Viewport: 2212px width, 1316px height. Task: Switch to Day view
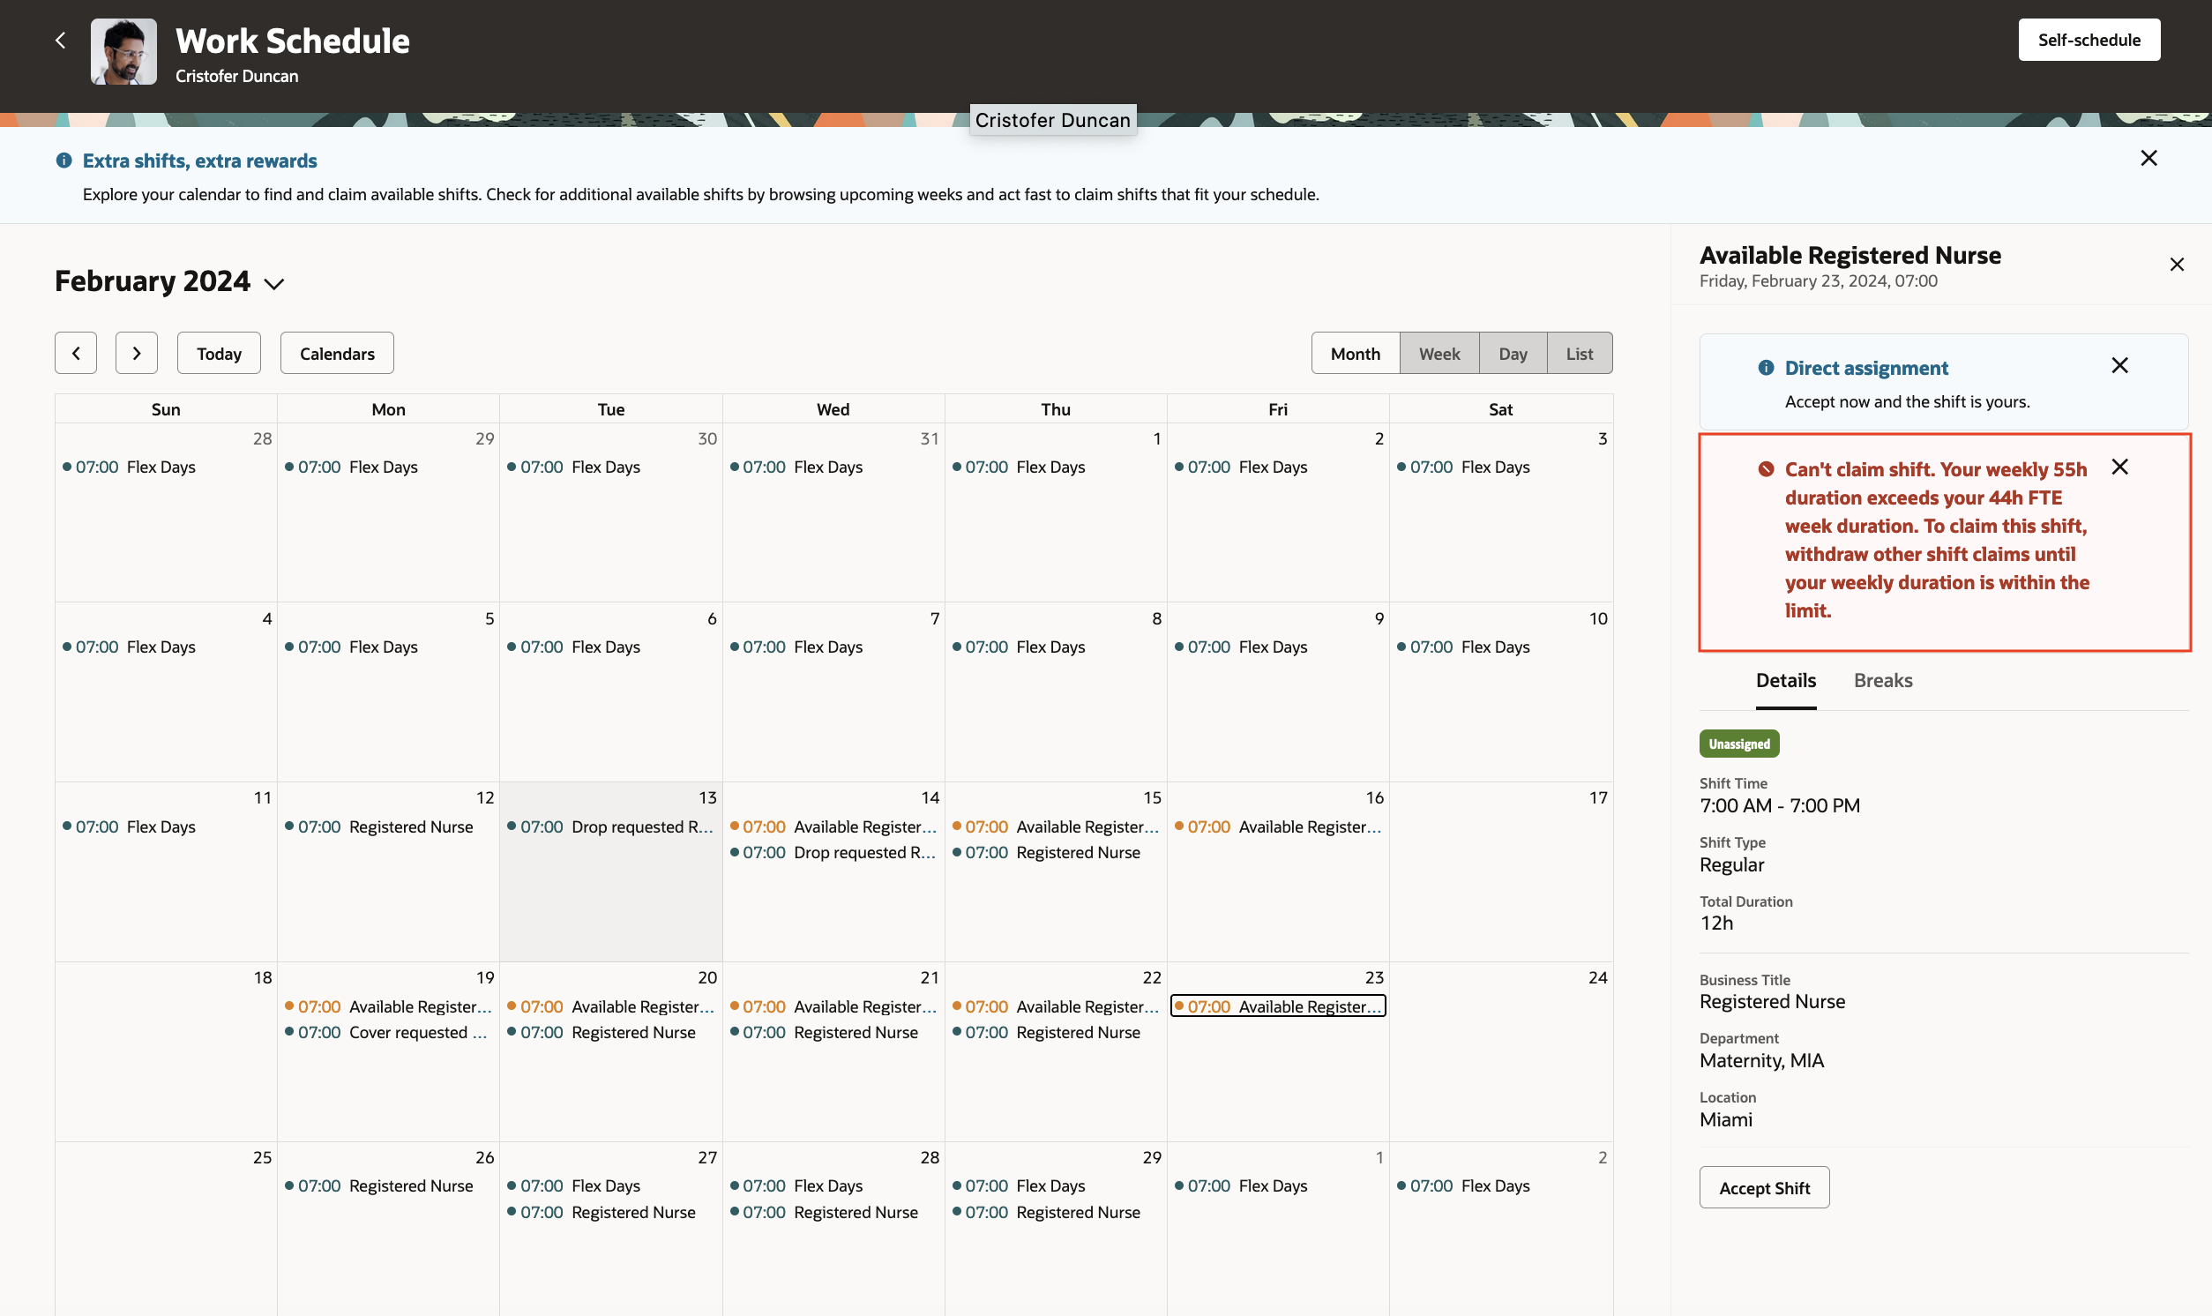point(1512,353)
